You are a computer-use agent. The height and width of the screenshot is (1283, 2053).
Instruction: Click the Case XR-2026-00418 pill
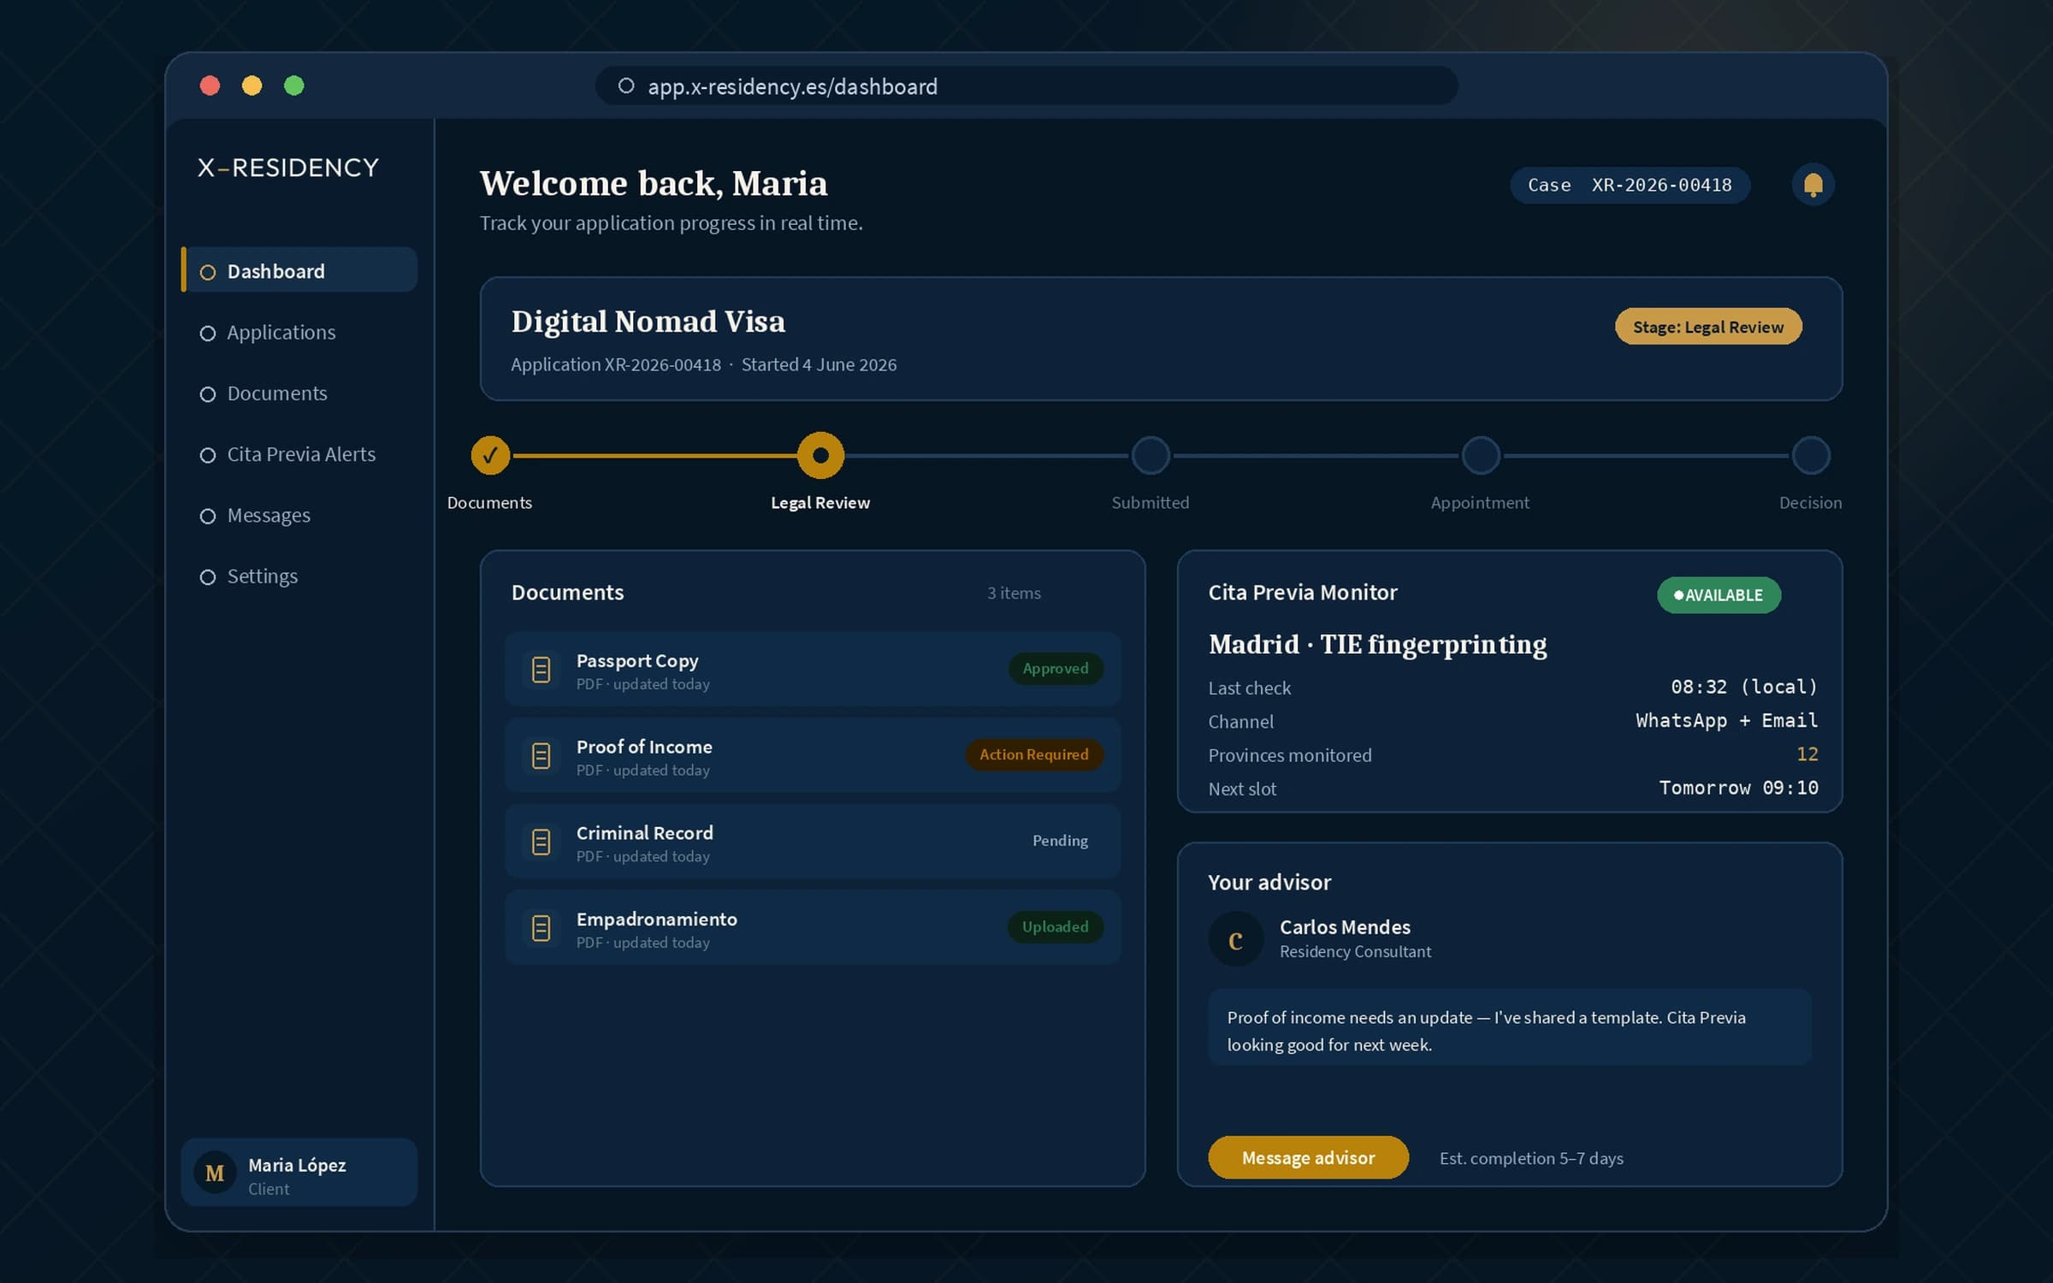pyautogui.click(x=1630, y=185)
